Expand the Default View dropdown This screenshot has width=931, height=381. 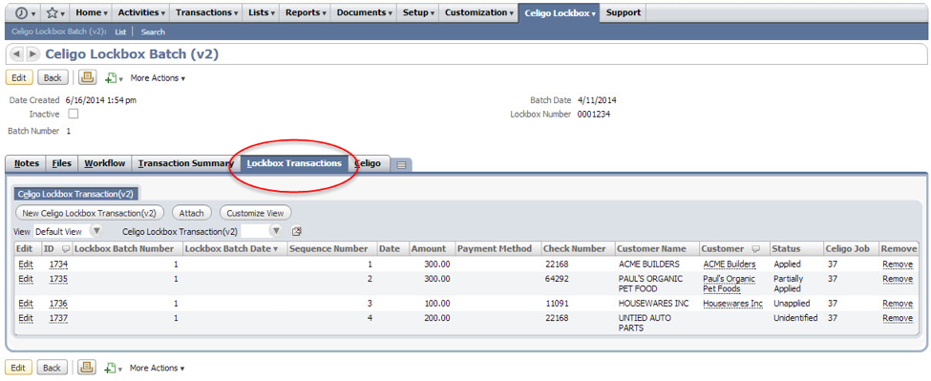tap(96, 231)
